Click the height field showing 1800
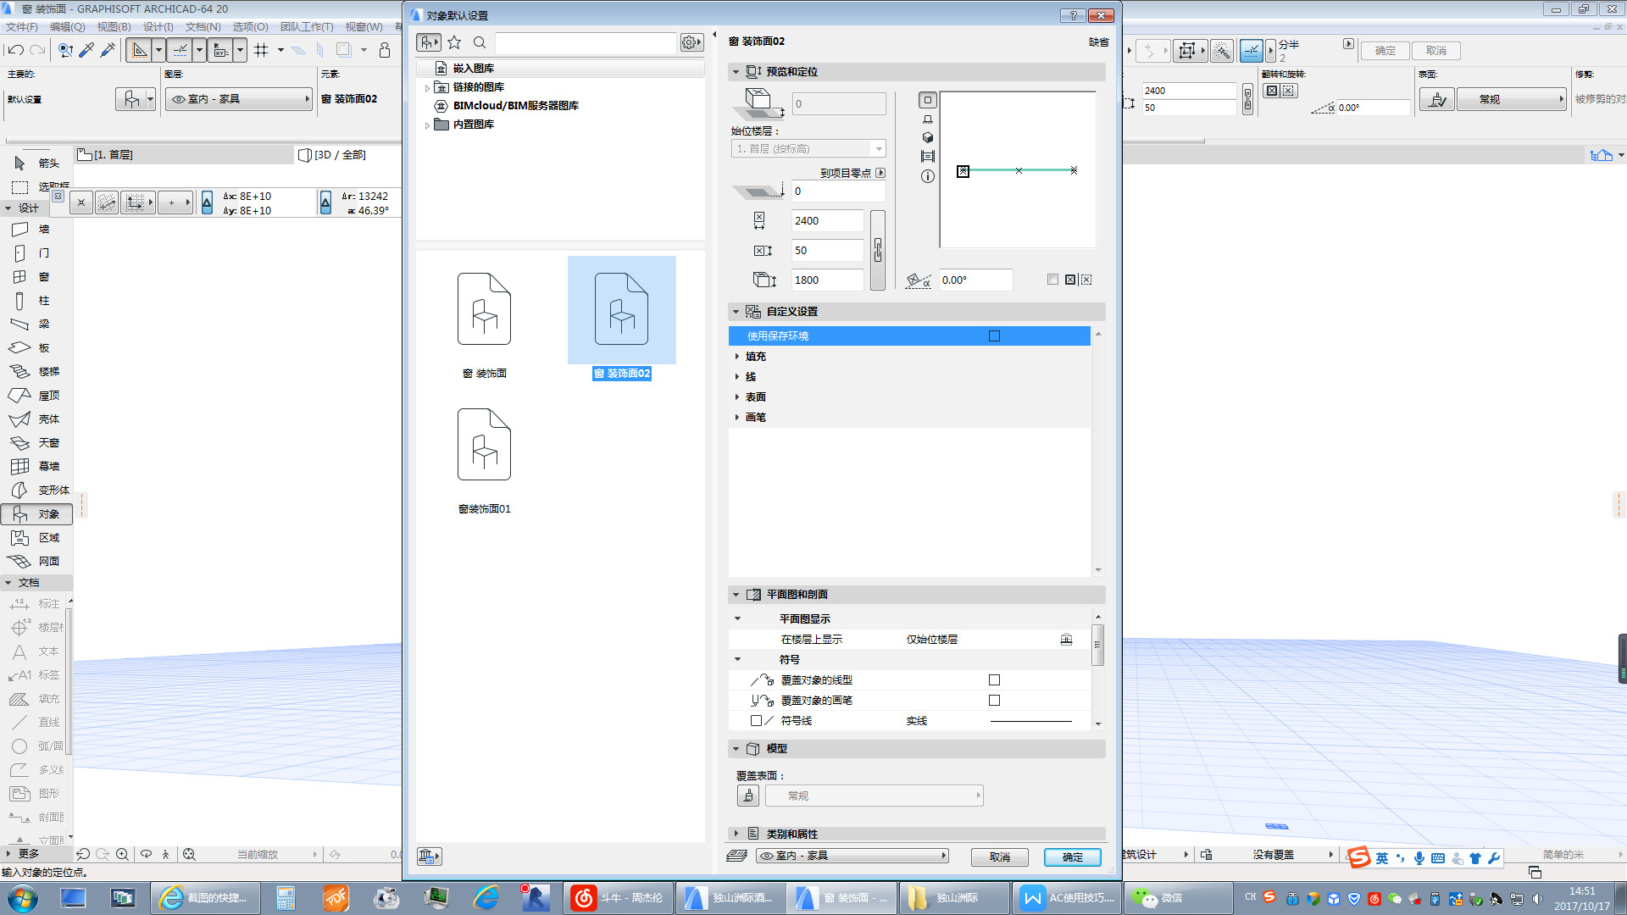 tap(828, 280)
